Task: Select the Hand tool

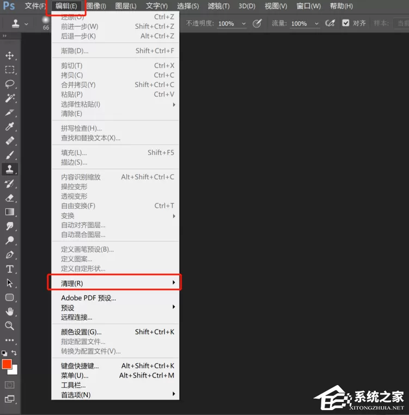Action: click(10, 312)
